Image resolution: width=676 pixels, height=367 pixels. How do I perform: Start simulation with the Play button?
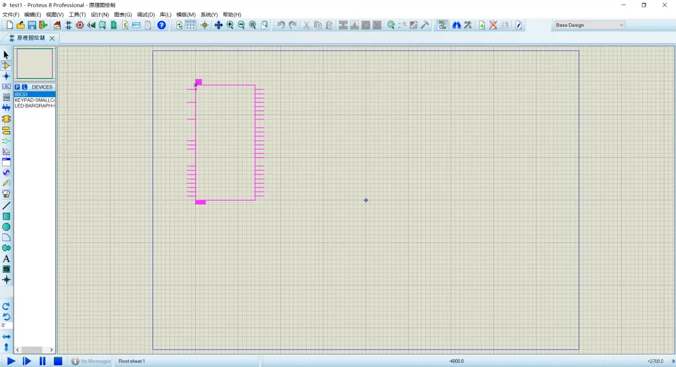click(11, 361)
